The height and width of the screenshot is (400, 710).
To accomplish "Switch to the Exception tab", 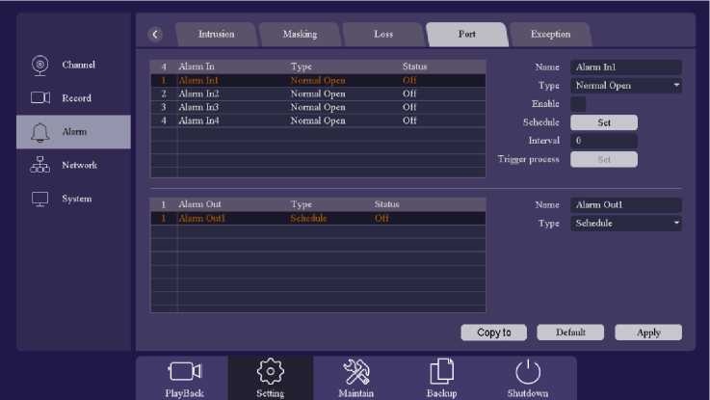I will click(550, 35).
